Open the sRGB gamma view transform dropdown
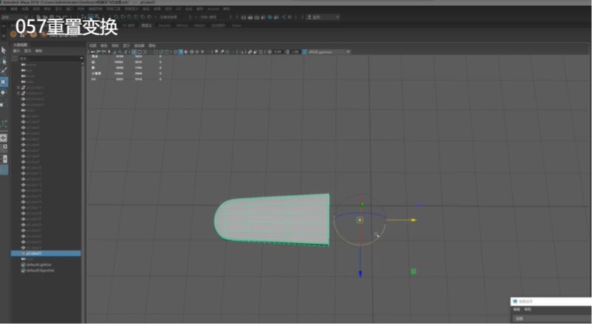 (325, 52)
